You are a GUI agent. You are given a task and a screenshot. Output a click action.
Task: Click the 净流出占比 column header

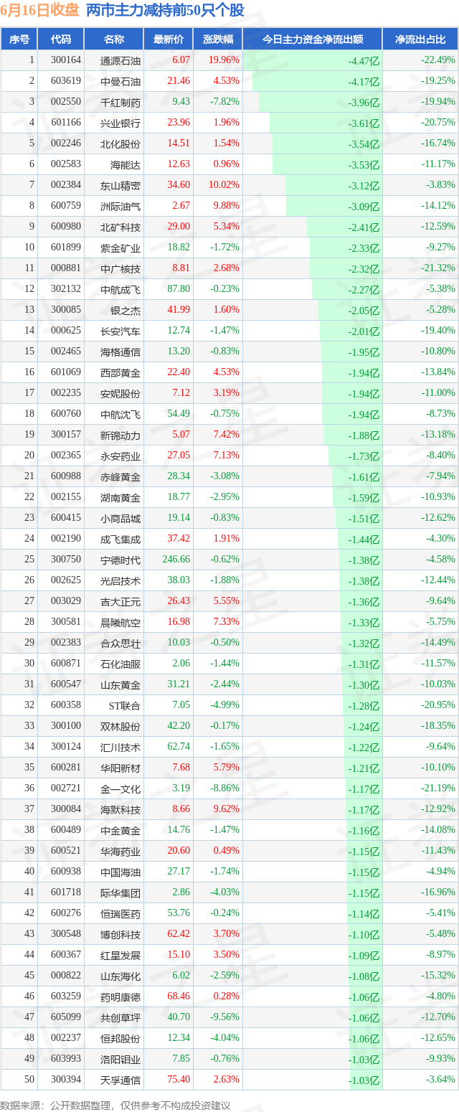pyautogui.click(x=420, y=39)
